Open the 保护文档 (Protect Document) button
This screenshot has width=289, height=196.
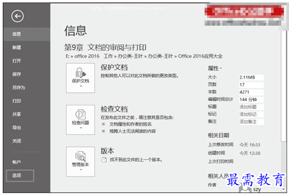(80, 78)
